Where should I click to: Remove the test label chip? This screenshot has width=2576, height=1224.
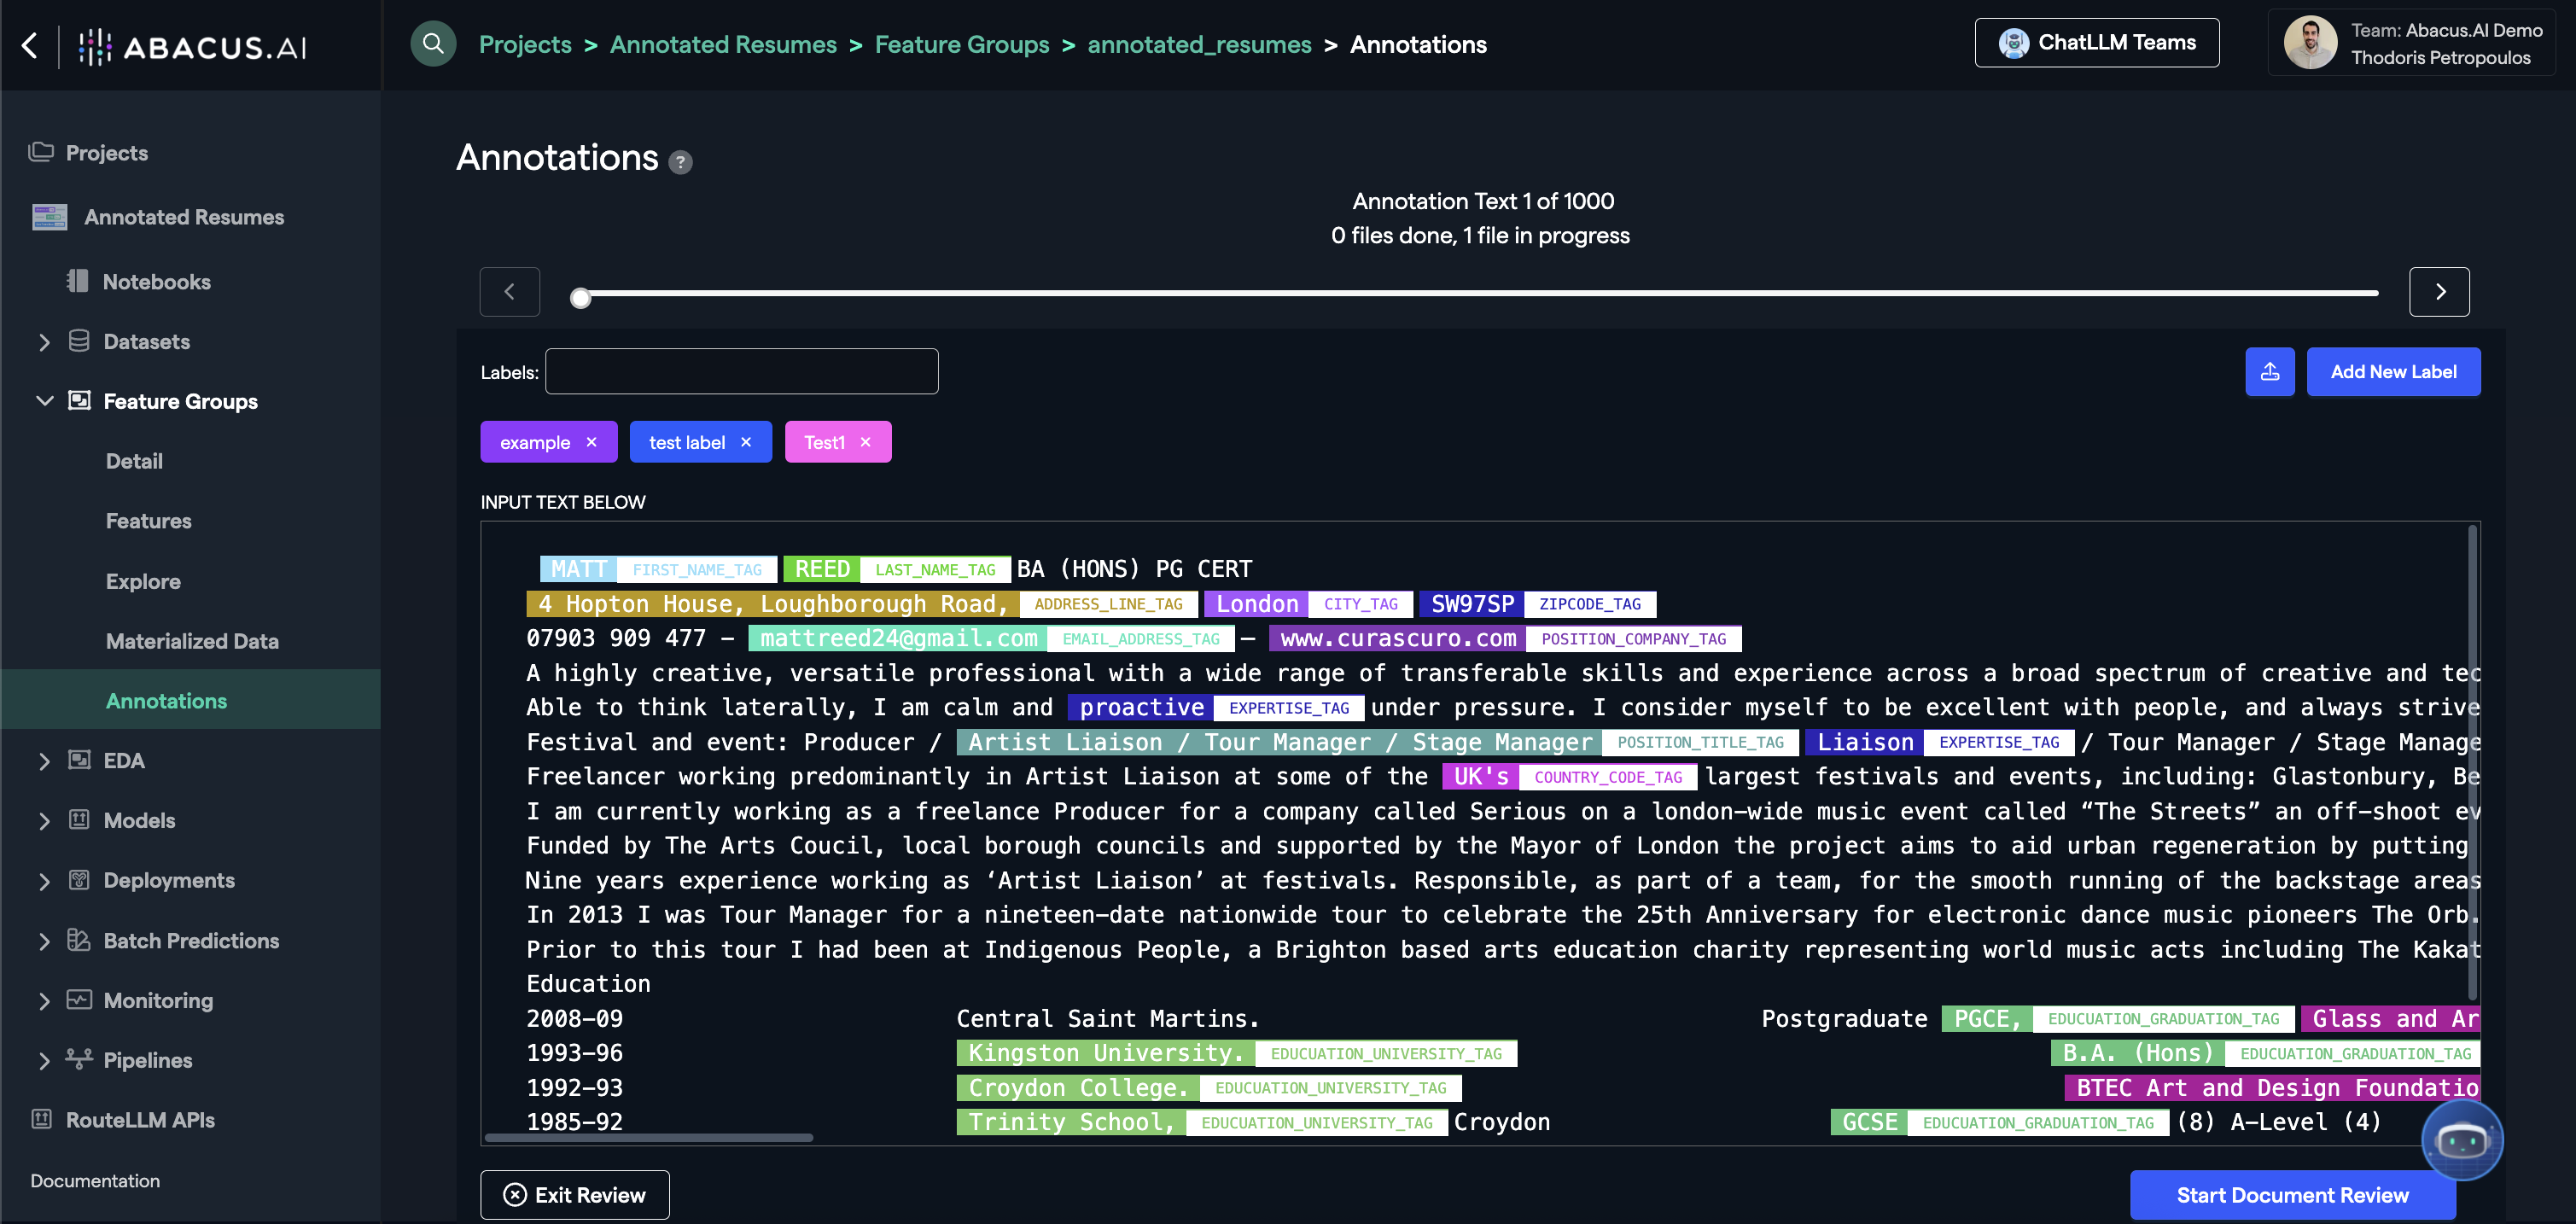click(746, 442)
